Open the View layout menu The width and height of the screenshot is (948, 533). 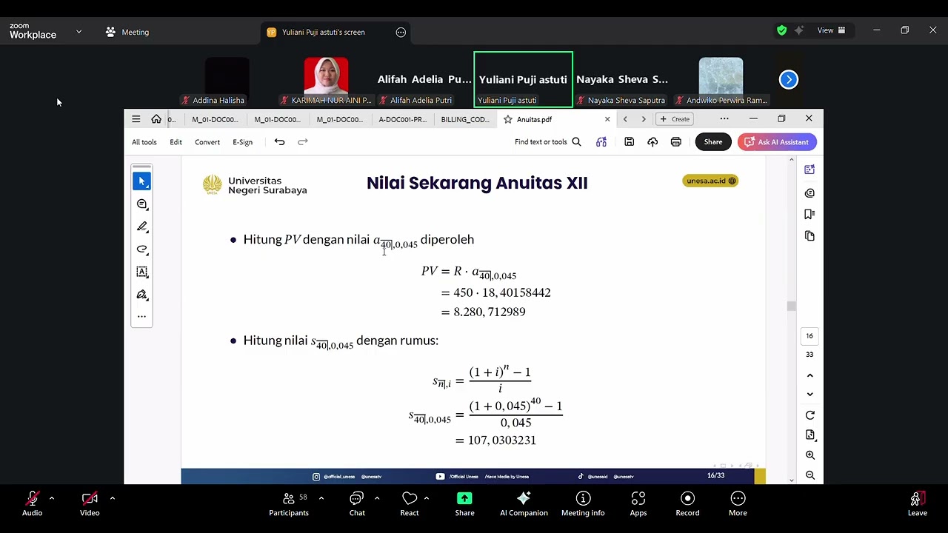pyautogui.click(x=831, y=30)
